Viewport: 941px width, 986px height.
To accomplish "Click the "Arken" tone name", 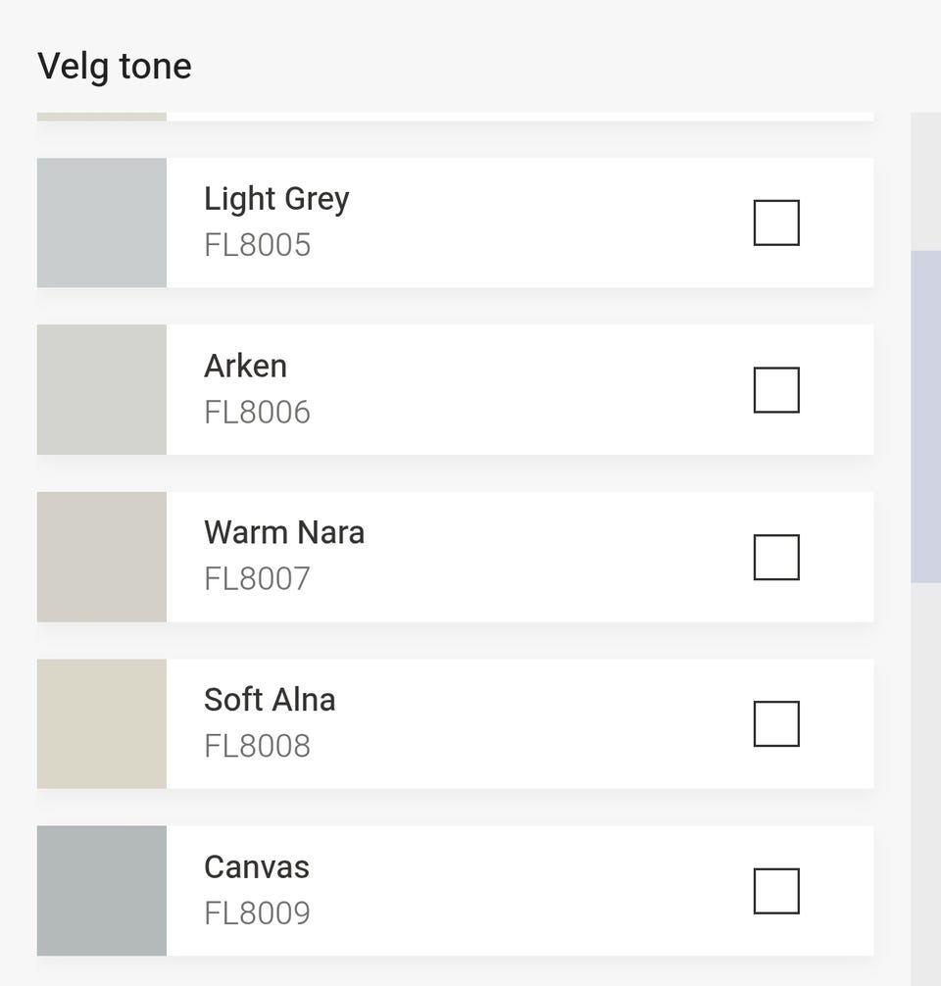I will tap(245, 366).
